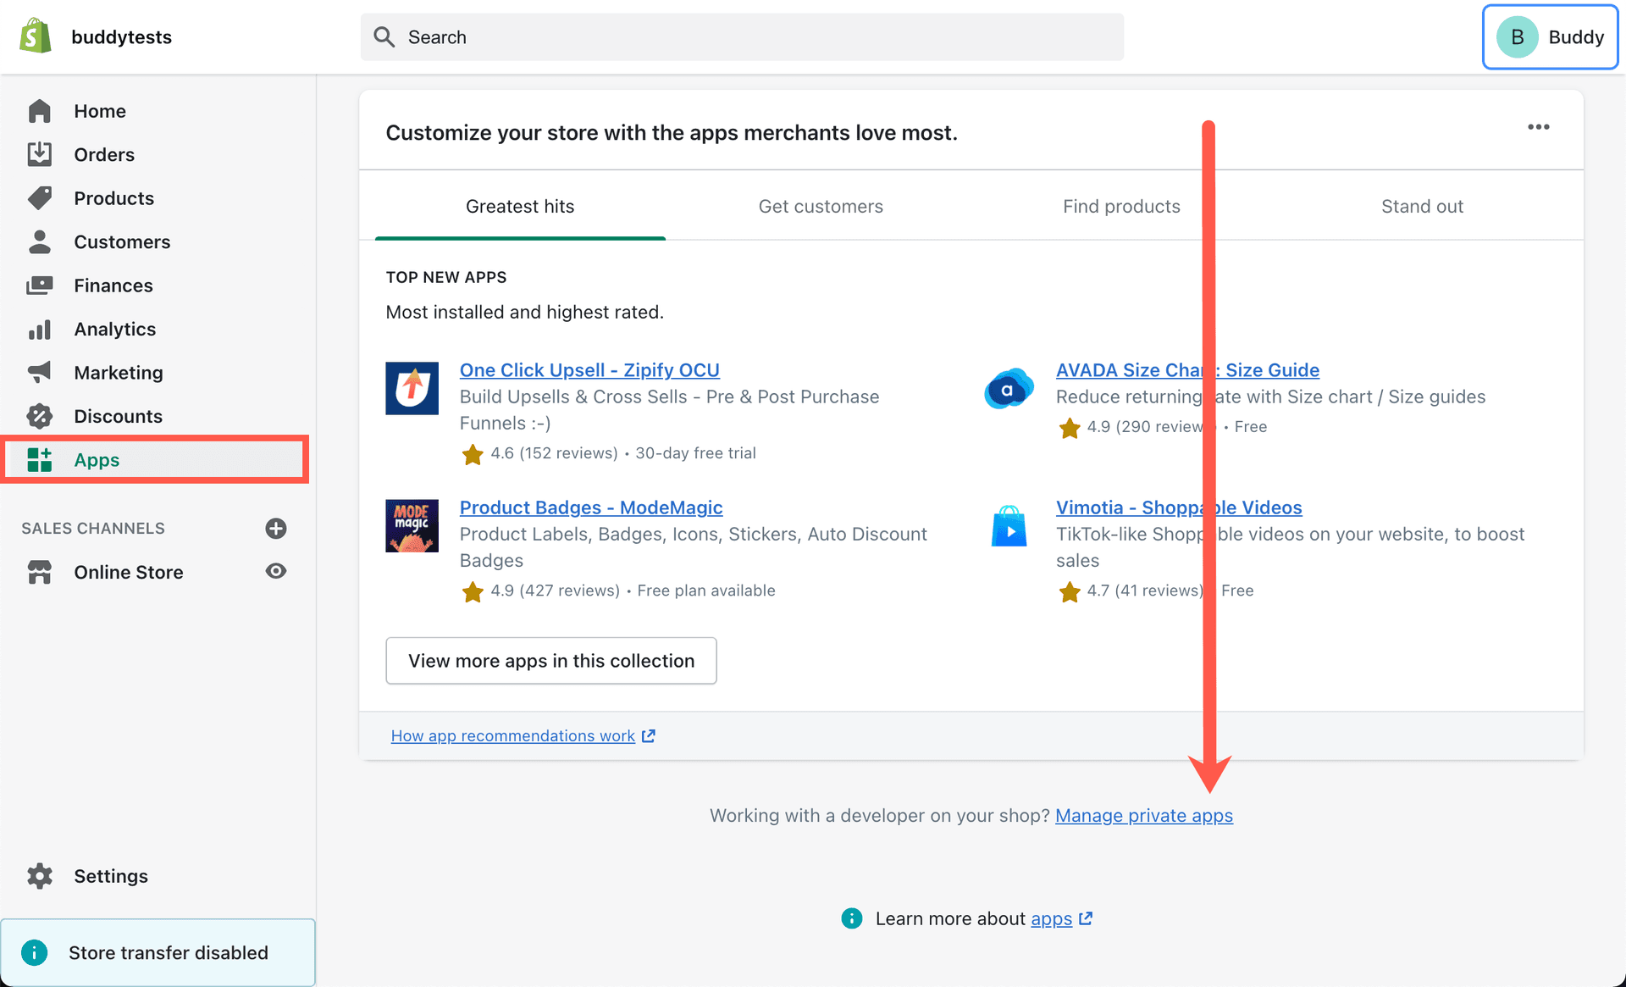Screen dimensions: 1626x987
Task: Click the Product Badges - ModeMagic link
Action: [x=590, y=507]
